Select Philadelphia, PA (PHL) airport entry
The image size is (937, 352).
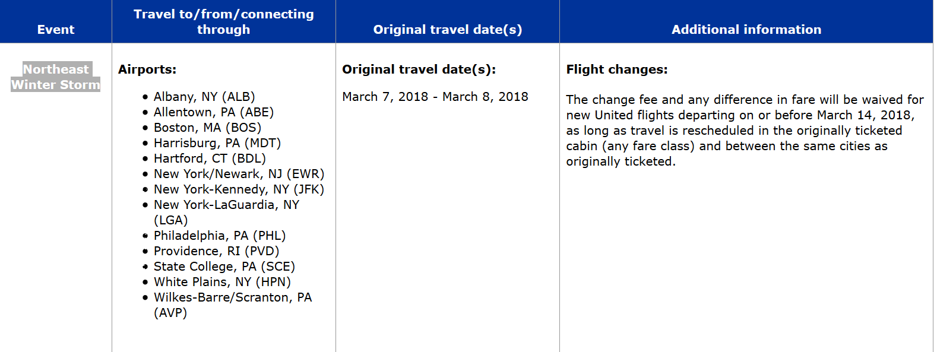(x=220, y=236)
